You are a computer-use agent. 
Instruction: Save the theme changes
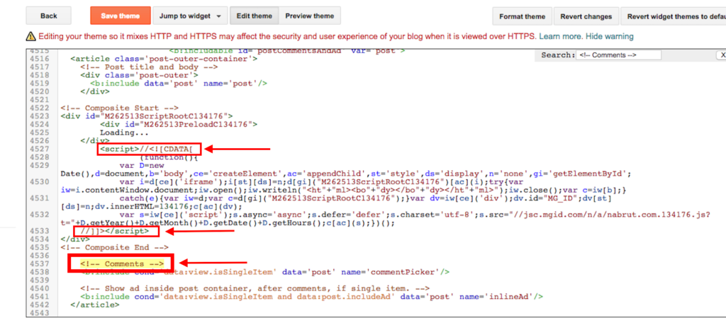121,16
